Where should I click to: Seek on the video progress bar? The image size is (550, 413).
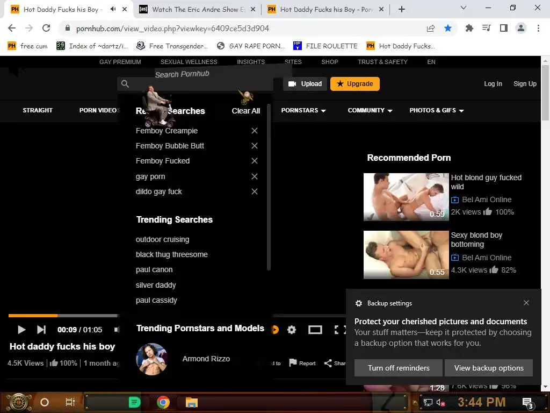tap(63, 316)
